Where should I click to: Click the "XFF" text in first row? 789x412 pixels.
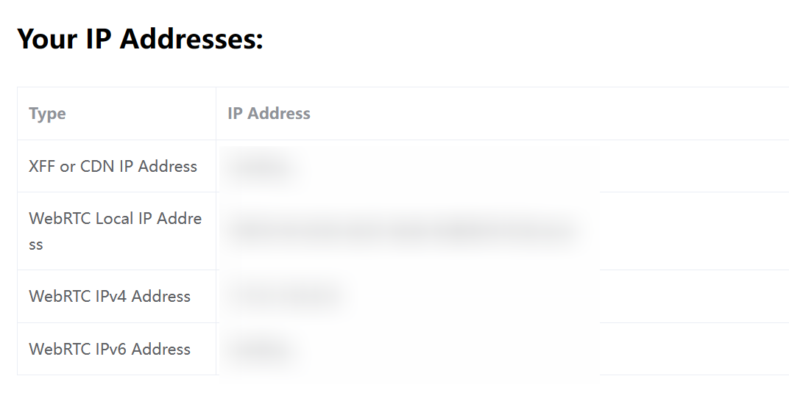coord(42,166)
